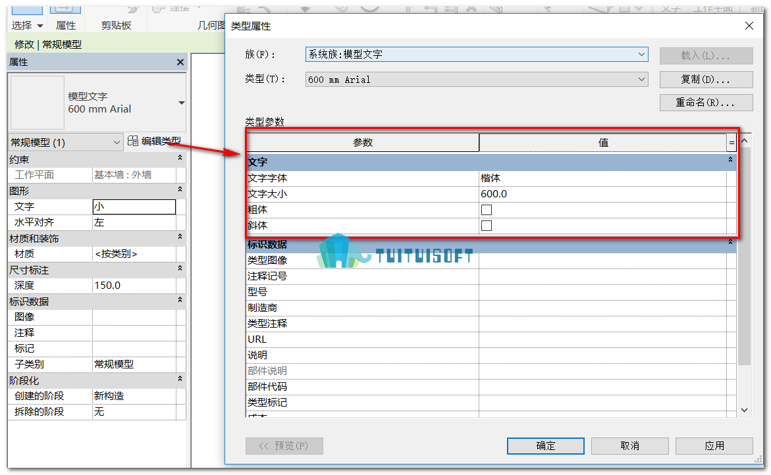The image size is (771, 475).
Task: Click the 剪贴板 ribbon panel label
Action: click(x=116, y=26)
